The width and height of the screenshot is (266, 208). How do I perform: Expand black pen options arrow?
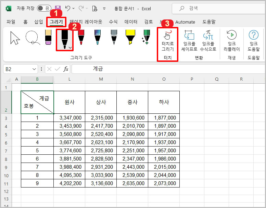[71, 48]
